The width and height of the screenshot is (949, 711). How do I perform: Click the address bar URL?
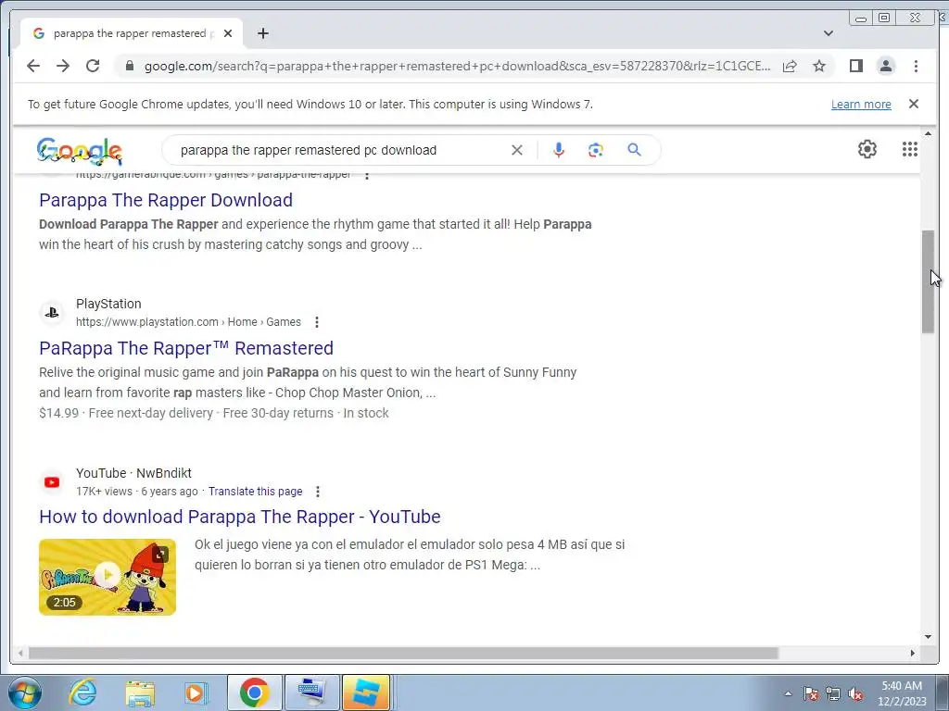click(458, 66)
